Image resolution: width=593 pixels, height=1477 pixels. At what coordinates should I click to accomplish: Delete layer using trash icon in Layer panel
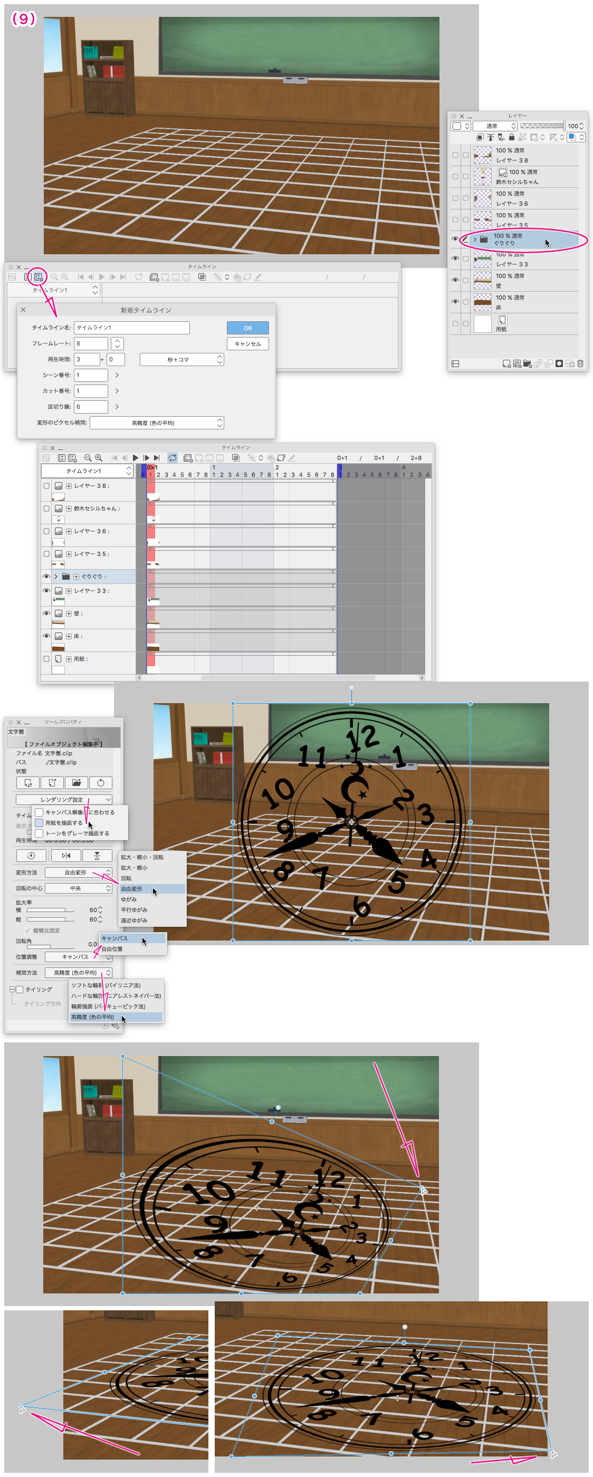[x=580, y=363]
